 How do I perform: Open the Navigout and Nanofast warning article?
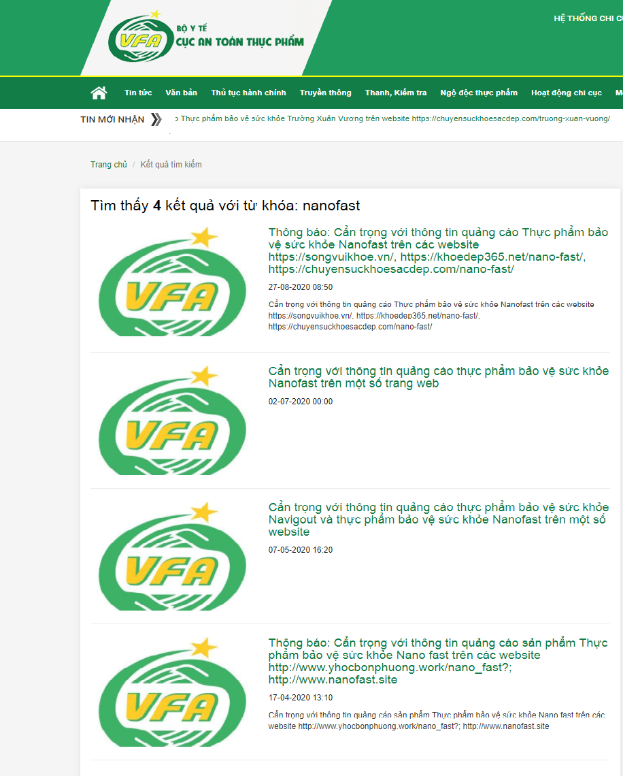(x=438, y=519)
